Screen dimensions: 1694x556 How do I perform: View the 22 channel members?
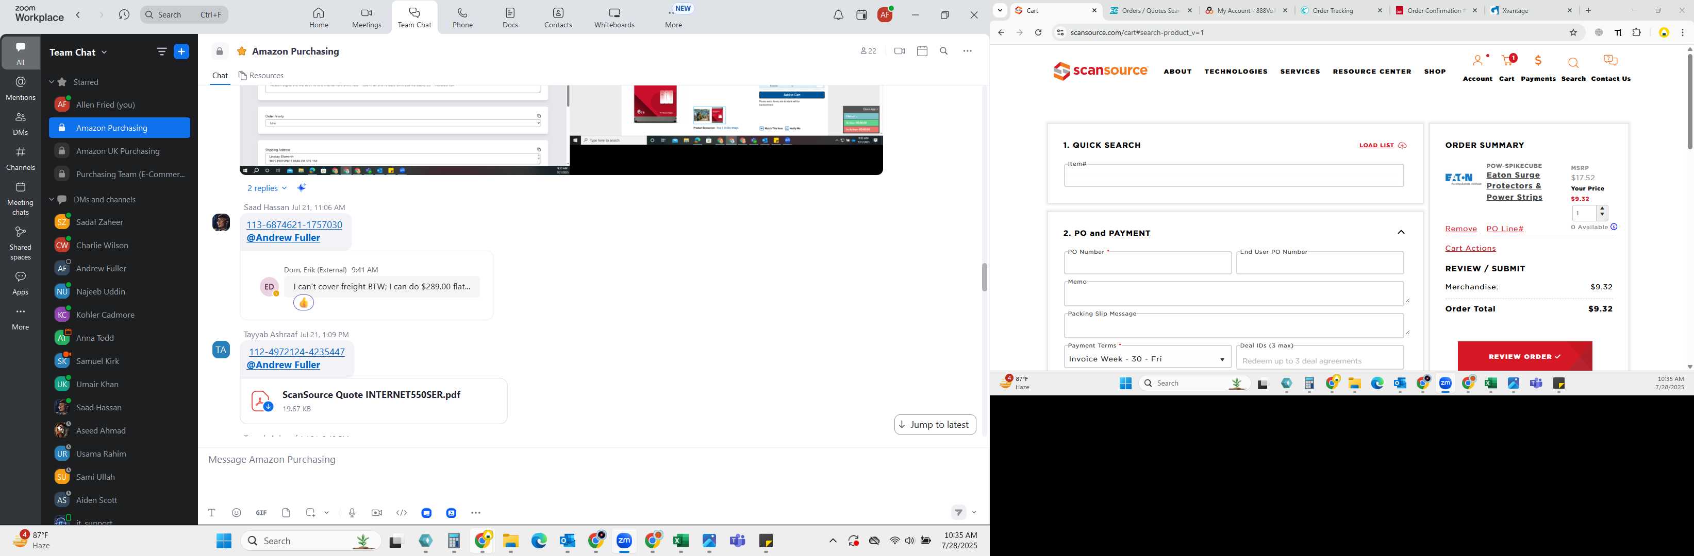tap(868, 51)
